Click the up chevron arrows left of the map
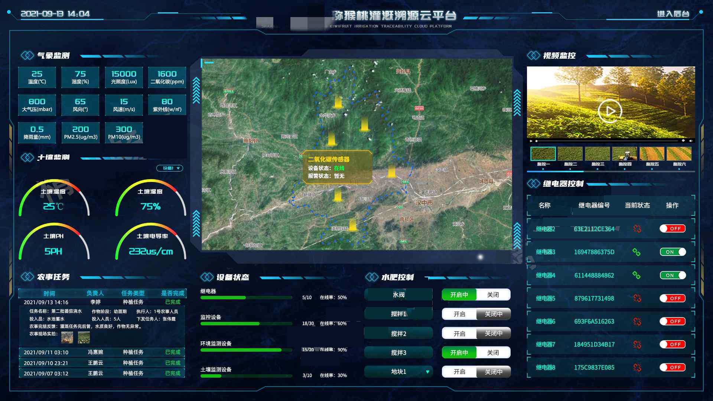This screenshot has width=713, height=401. coord(196,90)
